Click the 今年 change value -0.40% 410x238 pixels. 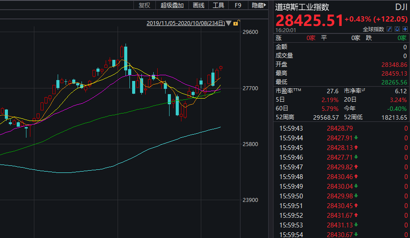click(x=397, y=109)
